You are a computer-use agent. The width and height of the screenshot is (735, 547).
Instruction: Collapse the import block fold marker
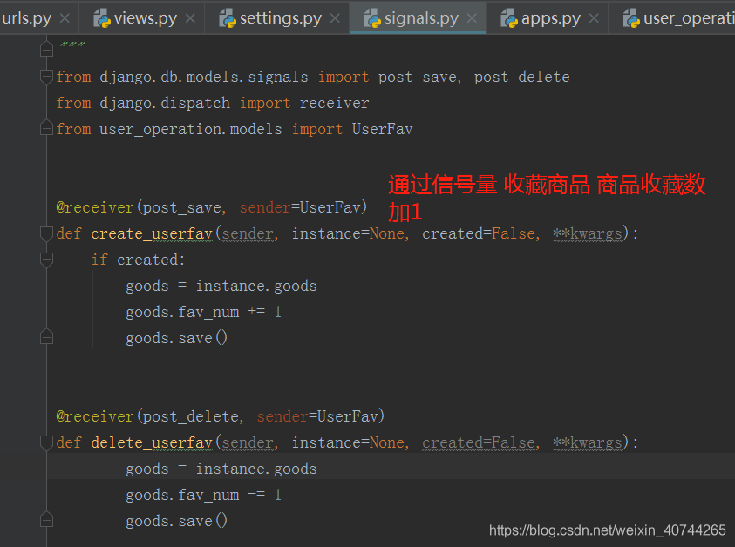pyautogui.click(x=46, y=77)
